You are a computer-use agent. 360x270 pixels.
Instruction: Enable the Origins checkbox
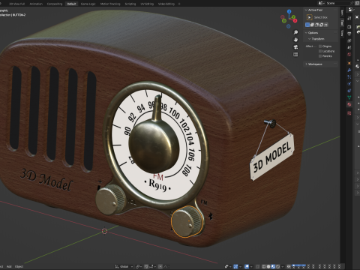point(320,46)
